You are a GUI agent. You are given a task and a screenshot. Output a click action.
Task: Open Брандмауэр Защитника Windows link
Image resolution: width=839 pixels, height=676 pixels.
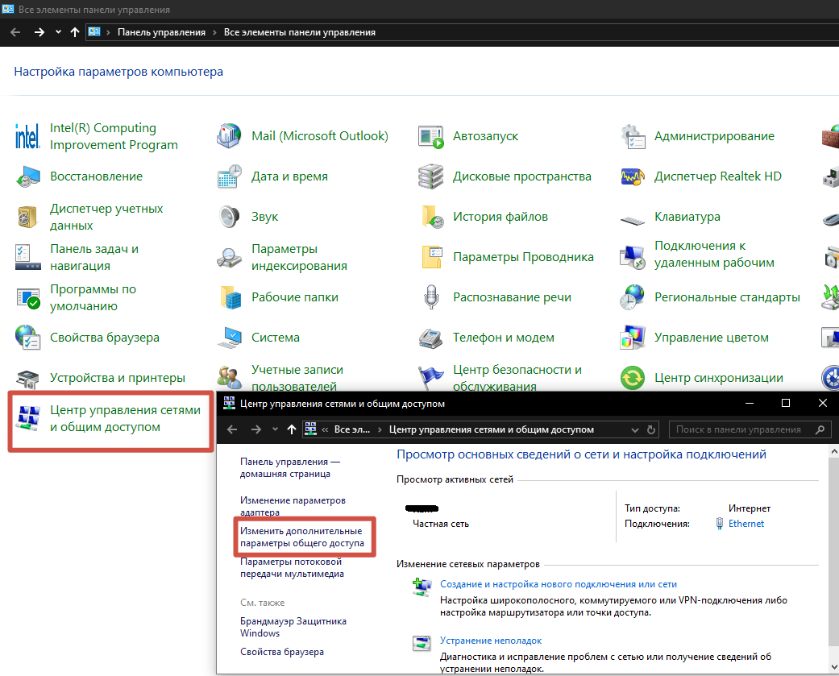pyautogui.click(x=293, y=627)
